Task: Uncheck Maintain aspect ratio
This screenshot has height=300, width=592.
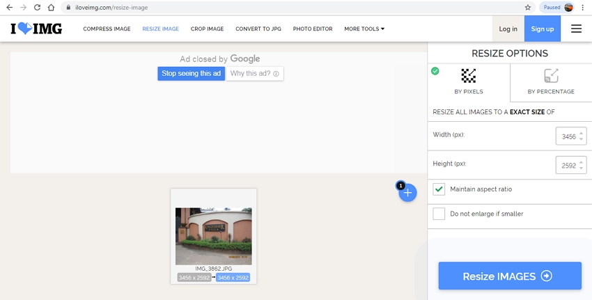Action: pyautogui.click(x=439, y=189)
